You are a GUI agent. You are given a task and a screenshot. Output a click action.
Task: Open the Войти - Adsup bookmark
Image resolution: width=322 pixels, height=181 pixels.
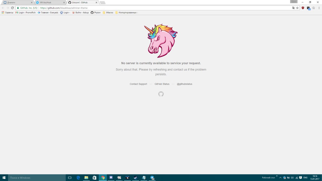click(x=80, y=13)
